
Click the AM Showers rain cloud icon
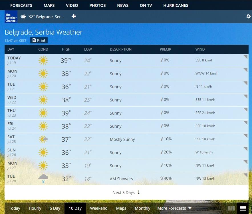coord(43,179)
